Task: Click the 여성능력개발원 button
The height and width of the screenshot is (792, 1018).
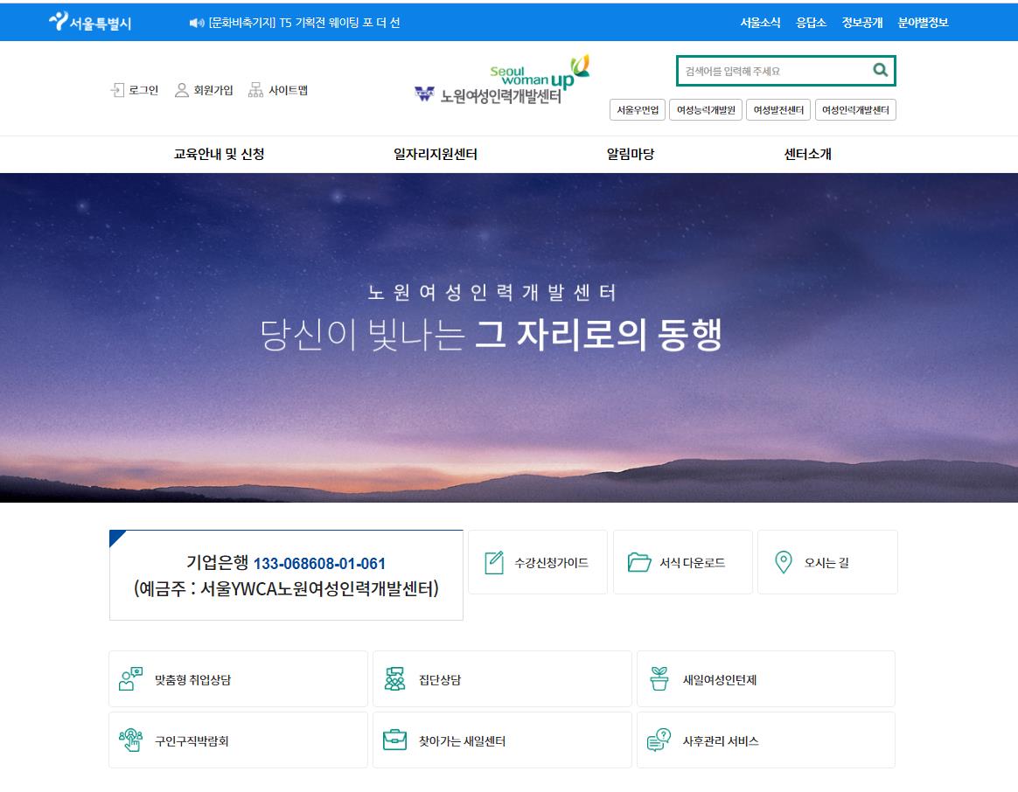Action: [706, 110]
